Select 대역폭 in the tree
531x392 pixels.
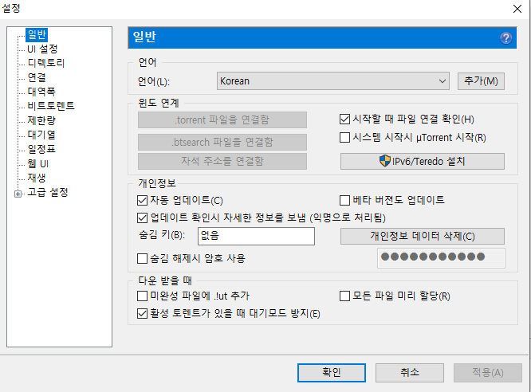(41, 92)
